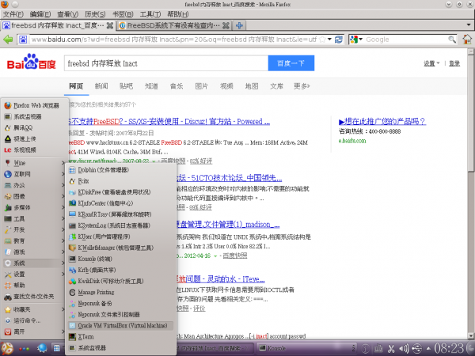Image resolution: width=475 pixels, height=356 pixels.
Task: Open the 51CTO技术论坛 search result
Action: 230,178
